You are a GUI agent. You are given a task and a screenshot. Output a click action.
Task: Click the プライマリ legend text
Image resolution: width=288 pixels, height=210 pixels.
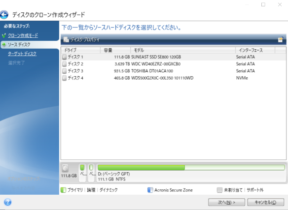point(75,190)
